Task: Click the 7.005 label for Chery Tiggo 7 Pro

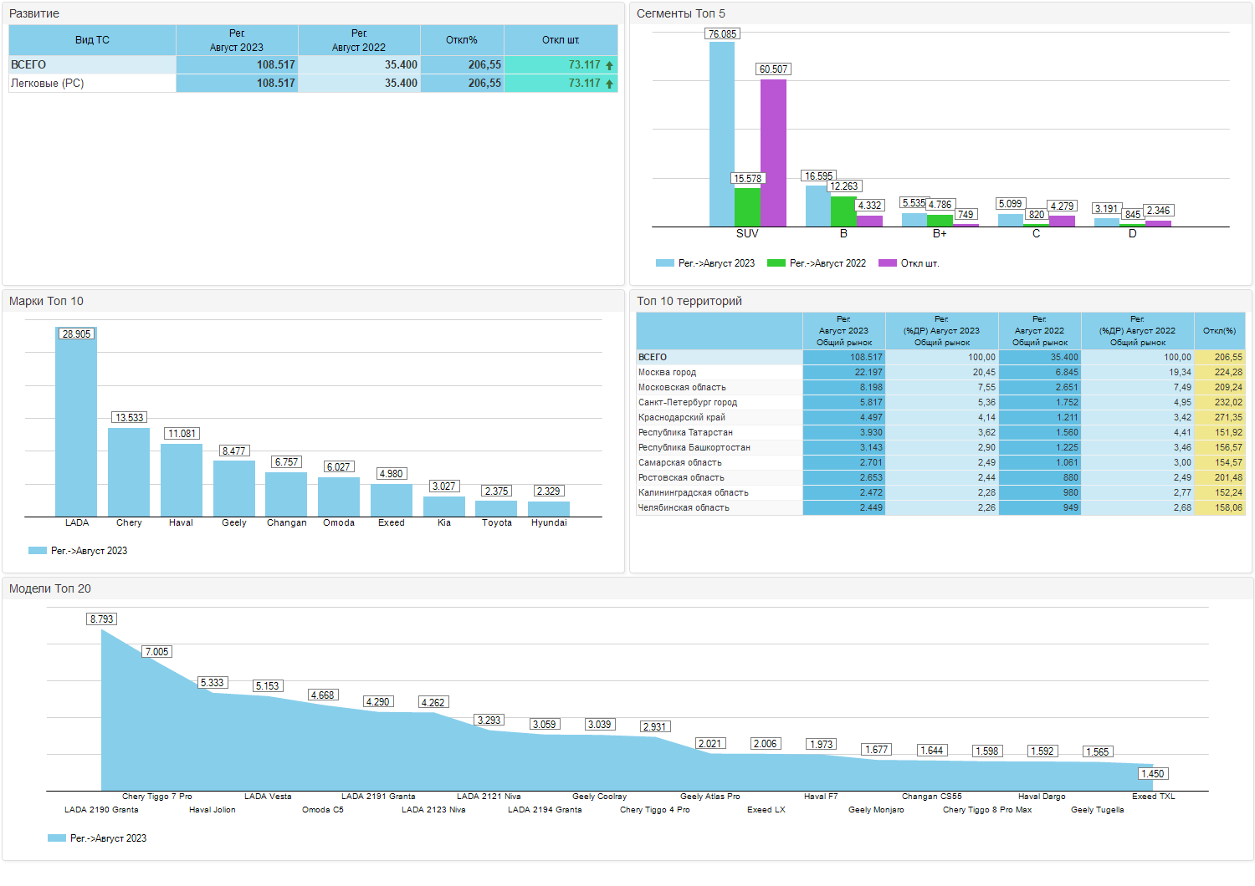Action: [156, 652]
